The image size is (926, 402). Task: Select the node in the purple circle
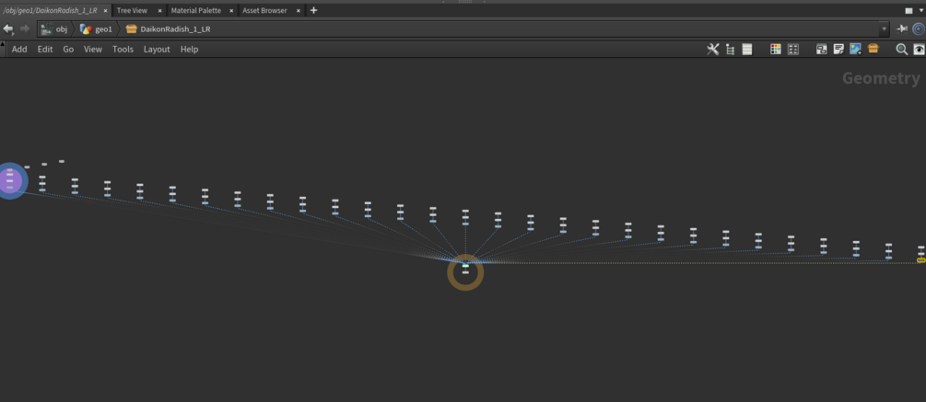[x=9, y=179]
